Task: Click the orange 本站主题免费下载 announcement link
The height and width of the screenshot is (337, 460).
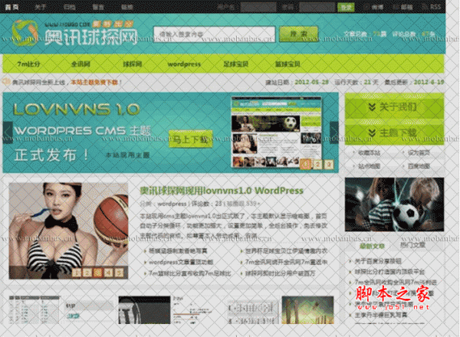Action: click(x=94, y=83)
